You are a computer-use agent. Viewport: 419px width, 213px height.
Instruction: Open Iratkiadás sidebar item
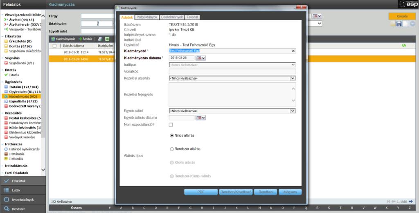pyautogui.click(x=14, y=159)
